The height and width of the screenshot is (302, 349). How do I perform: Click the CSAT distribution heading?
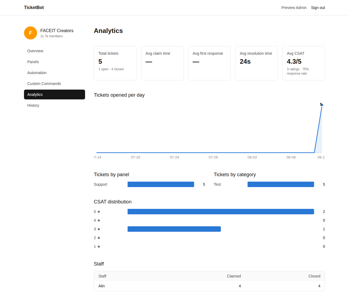coord(113,202)
